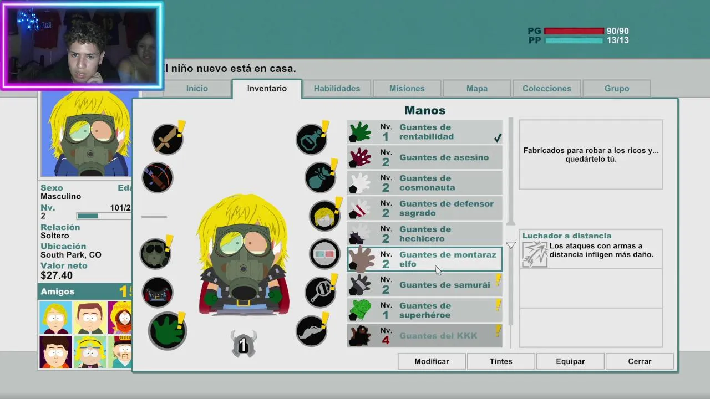Switch to the Inicio tab
Image resolution: width=710 pixels, height=399 pixels.
[x=197, y=89]
